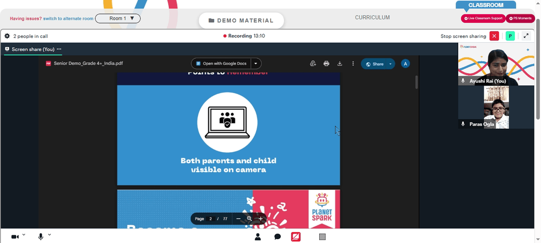
Task: Open the Google account avatar A
Action: (405, 63)
